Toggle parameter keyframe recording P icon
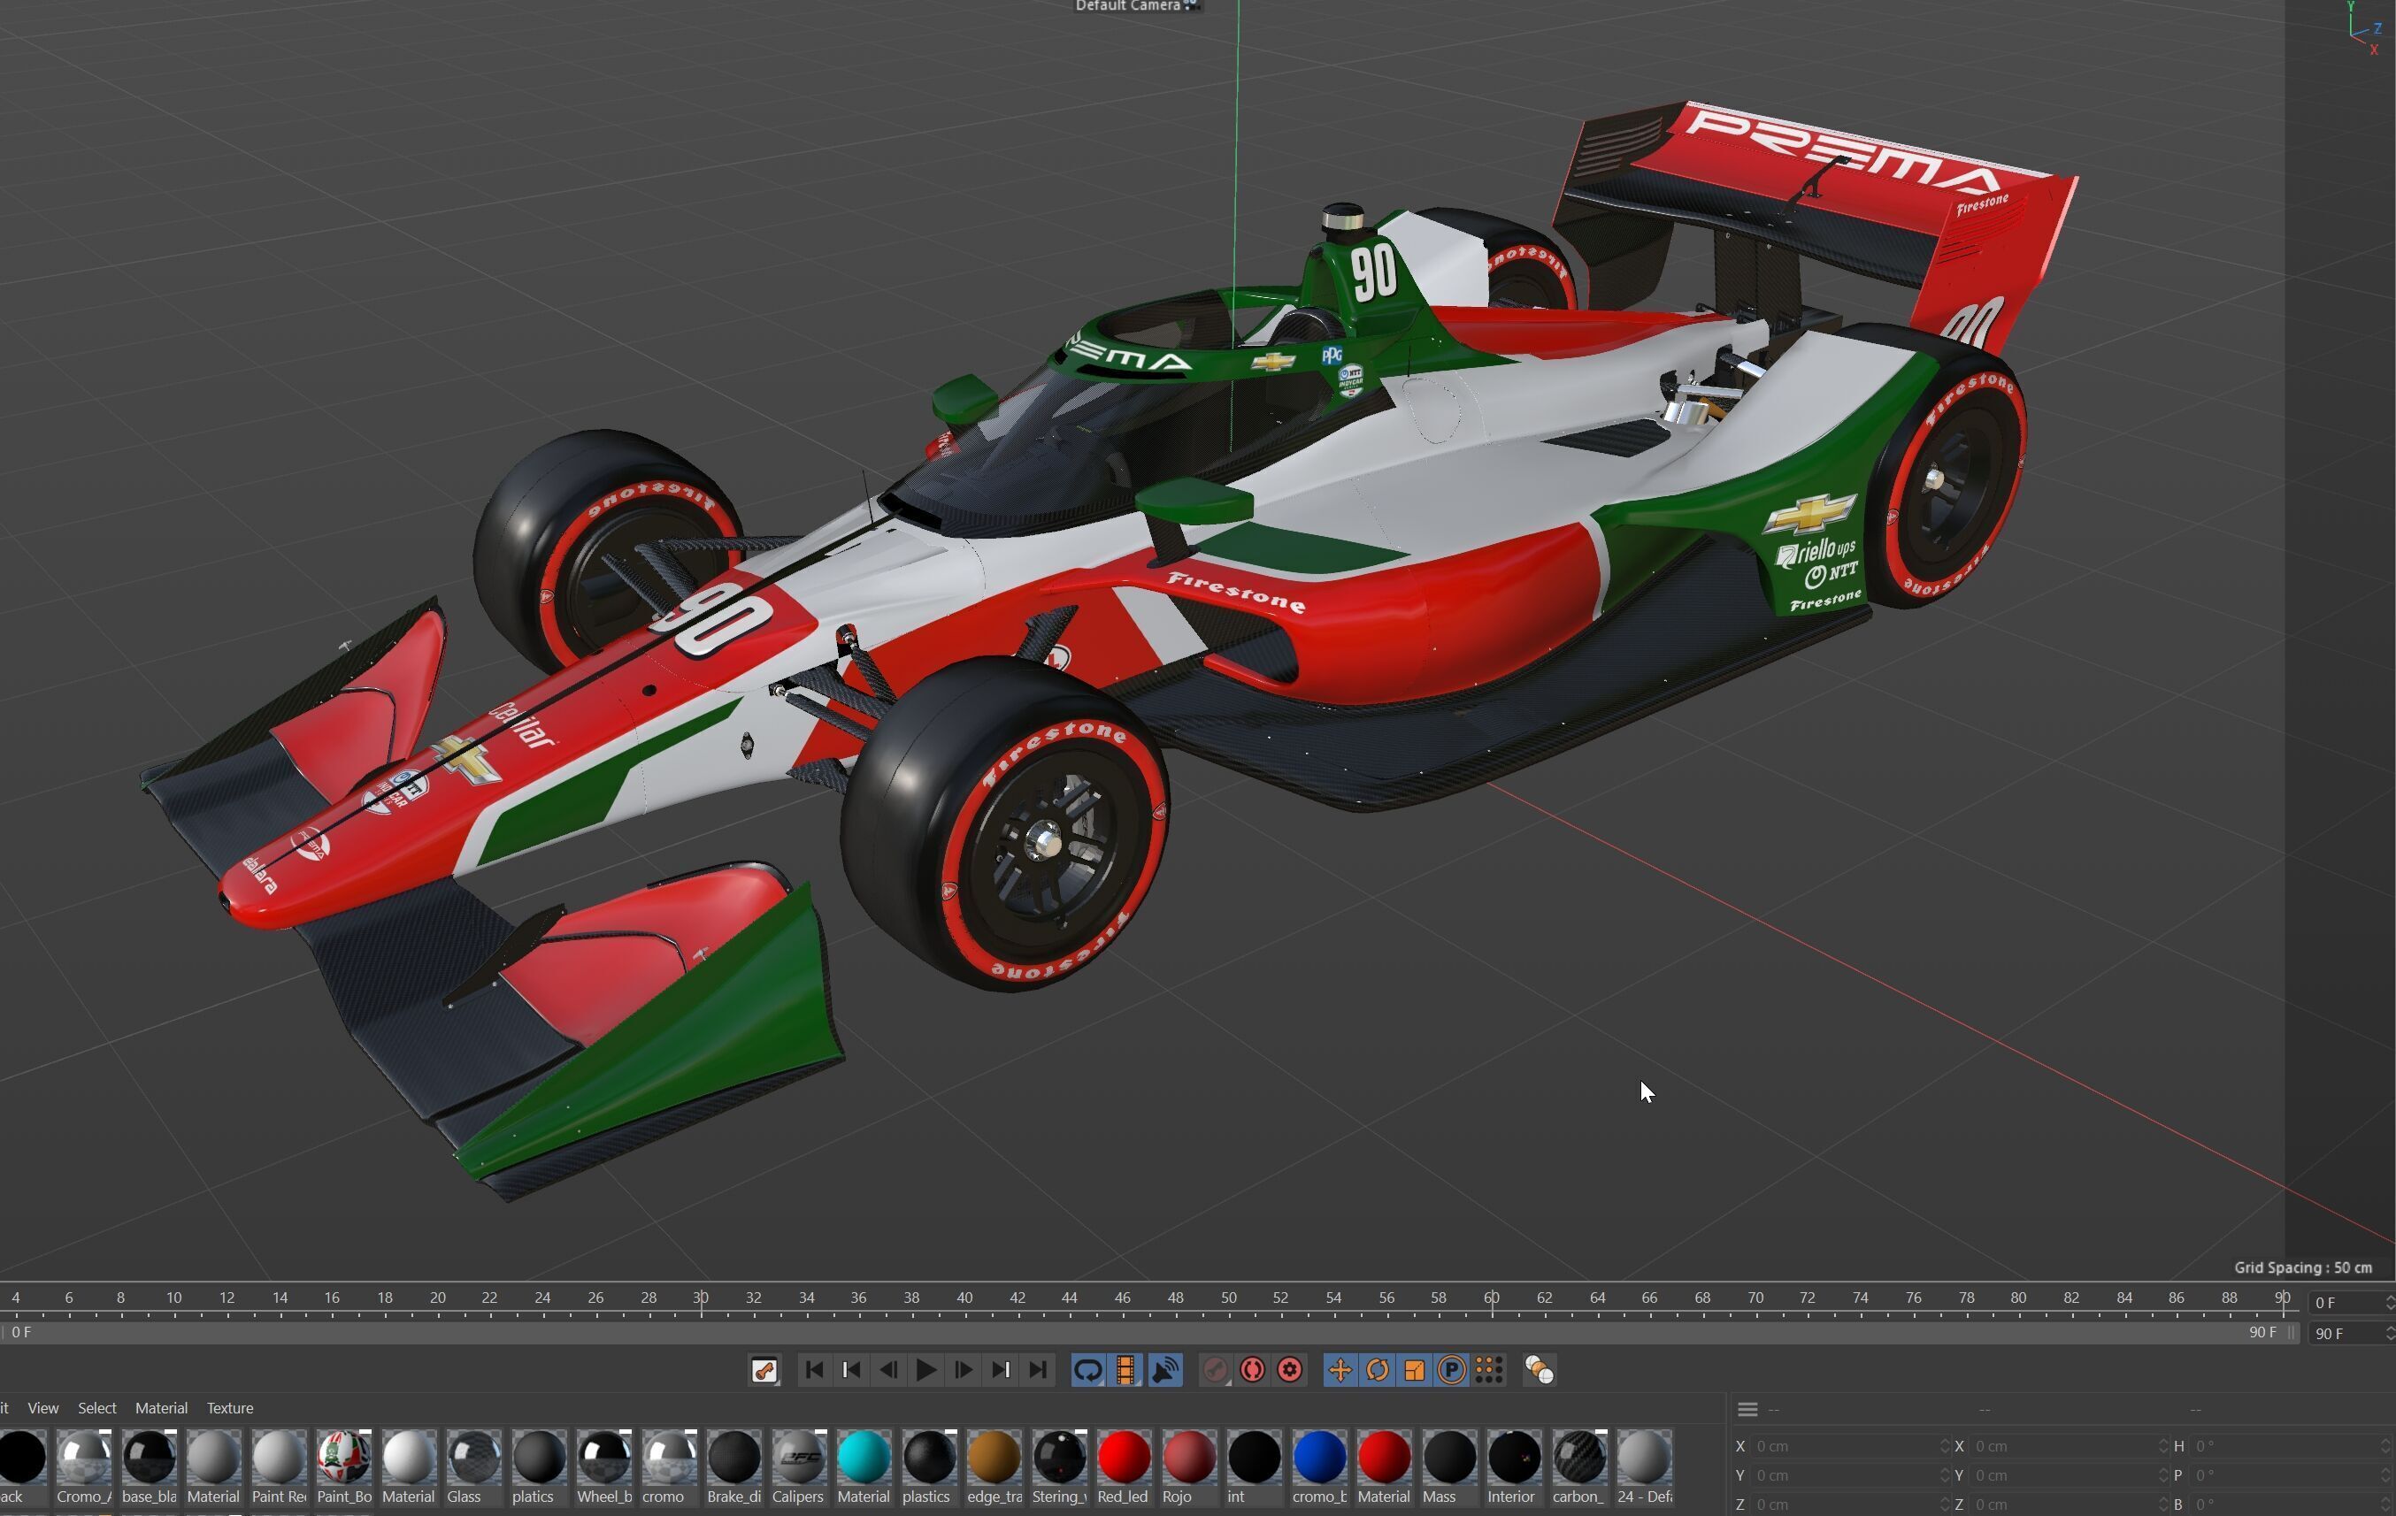Screen dimensions: 2396x1516 point(1452,1370)
